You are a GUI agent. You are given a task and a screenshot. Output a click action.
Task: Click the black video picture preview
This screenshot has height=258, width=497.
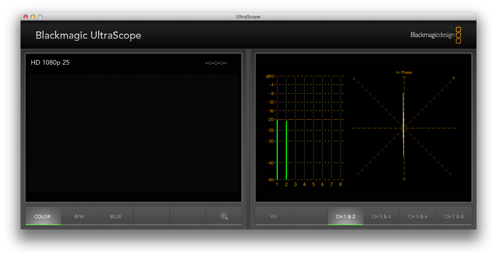tap(133, 133)
